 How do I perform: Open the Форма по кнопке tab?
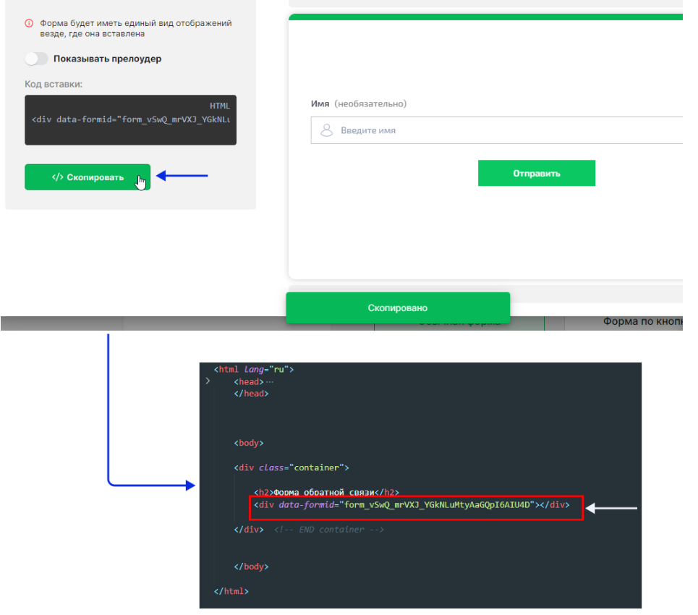coord(643,321)
